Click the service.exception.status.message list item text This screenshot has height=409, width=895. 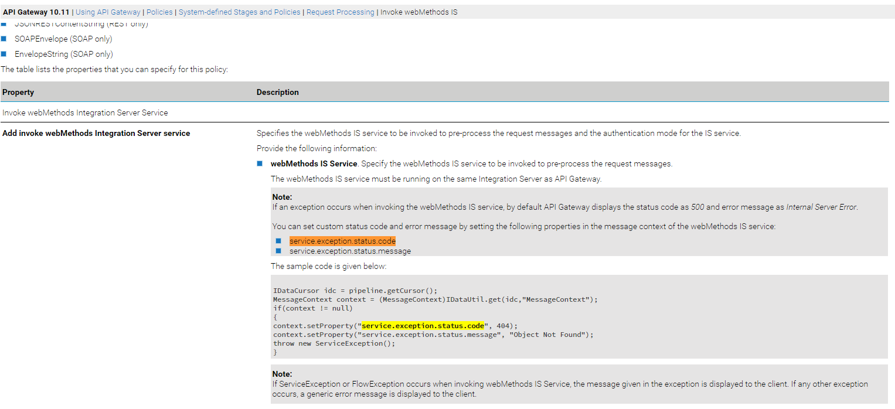tap(350, 251)
